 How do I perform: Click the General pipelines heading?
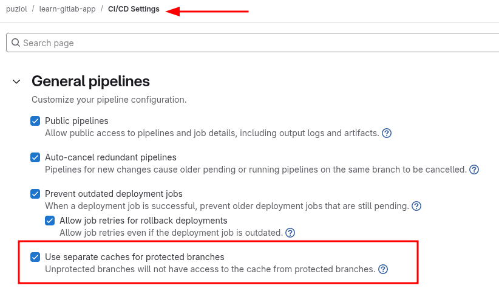click(x=90, y=81)
